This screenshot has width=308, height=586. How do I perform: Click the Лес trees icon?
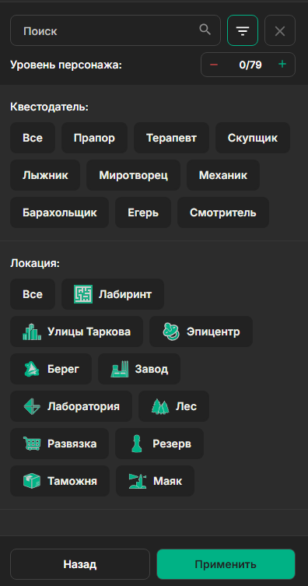click(x=160, y=406)
